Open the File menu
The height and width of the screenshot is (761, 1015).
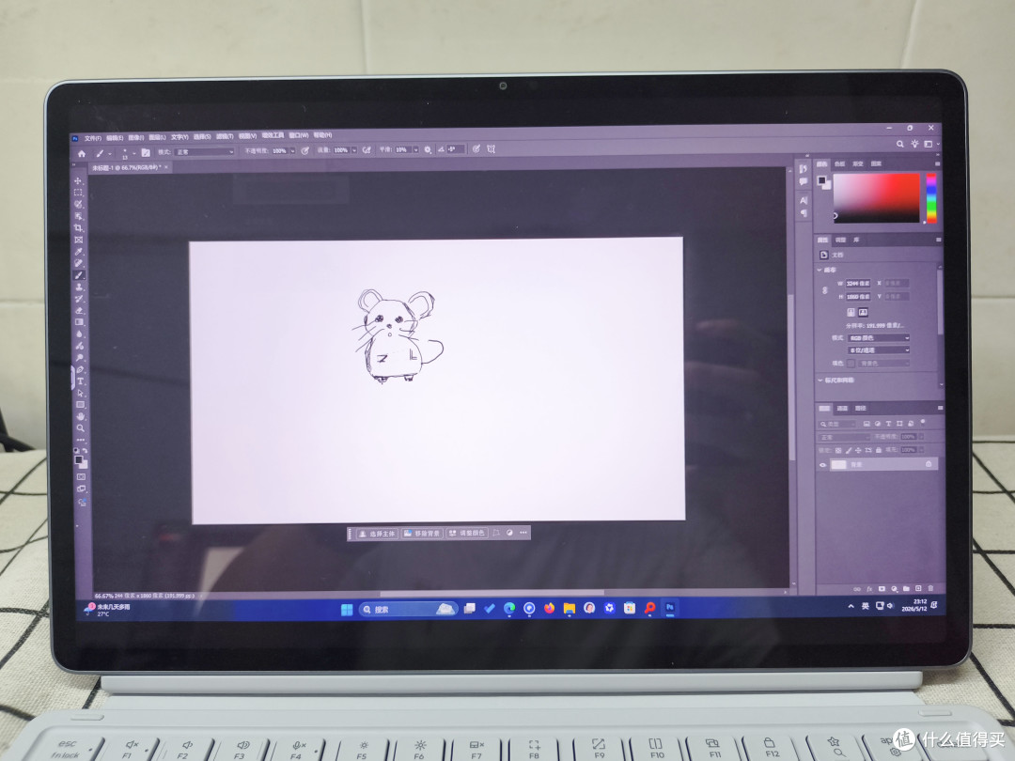(92, 138)
